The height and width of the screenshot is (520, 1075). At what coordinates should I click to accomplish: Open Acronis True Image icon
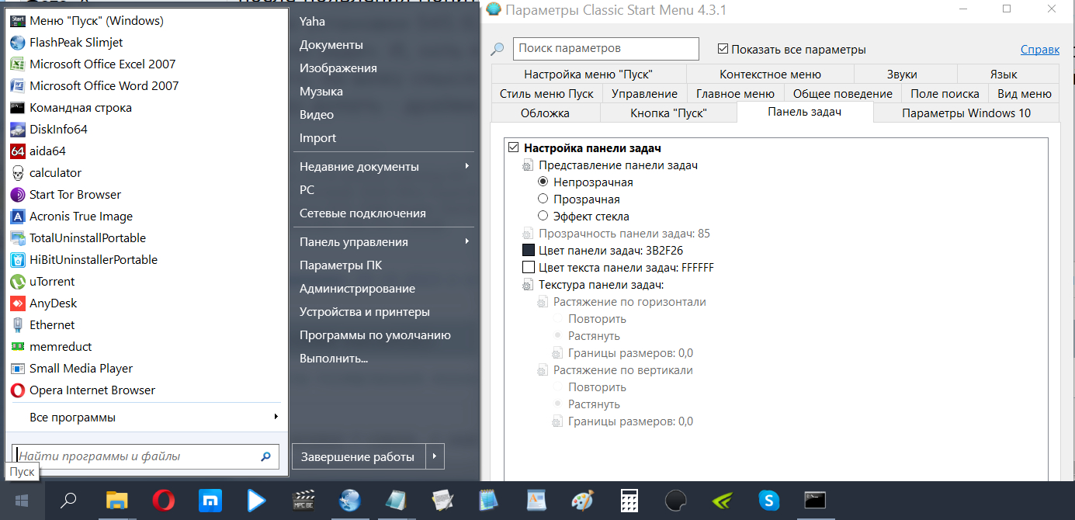click(x=17, y=217)
